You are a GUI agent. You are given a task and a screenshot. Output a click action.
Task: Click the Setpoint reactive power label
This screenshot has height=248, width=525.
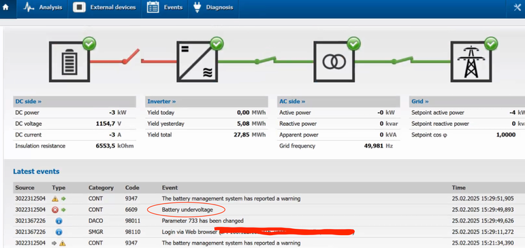440,124
